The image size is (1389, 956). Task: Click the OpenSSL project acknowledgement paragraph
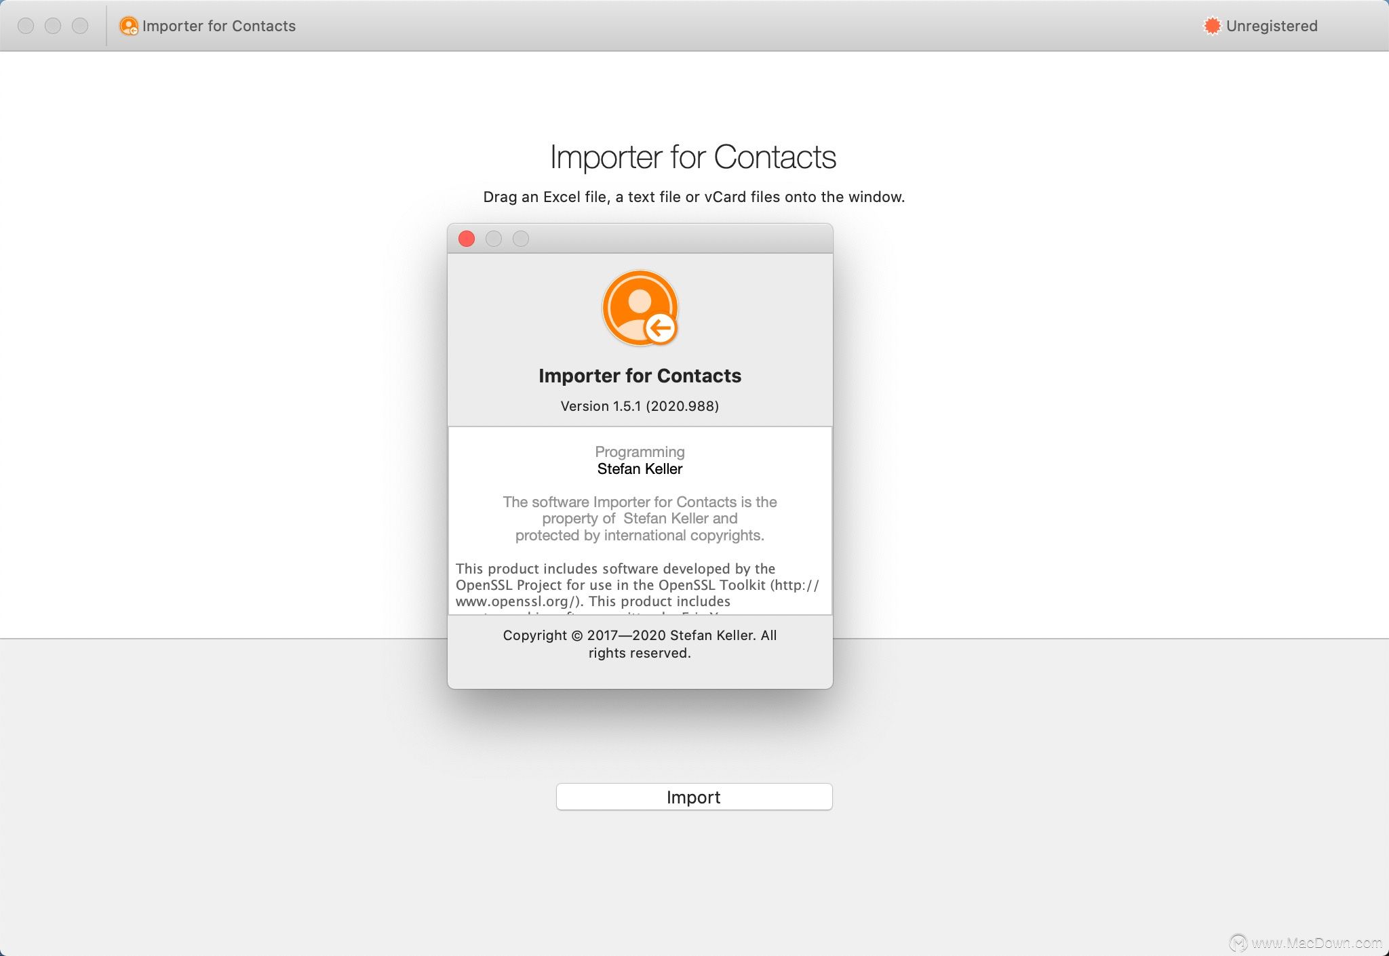click(638, 589)
